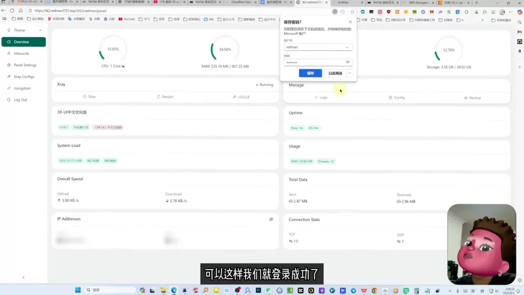Click the Log Out icon
The image size is (524, 295).
click(9, 100)
